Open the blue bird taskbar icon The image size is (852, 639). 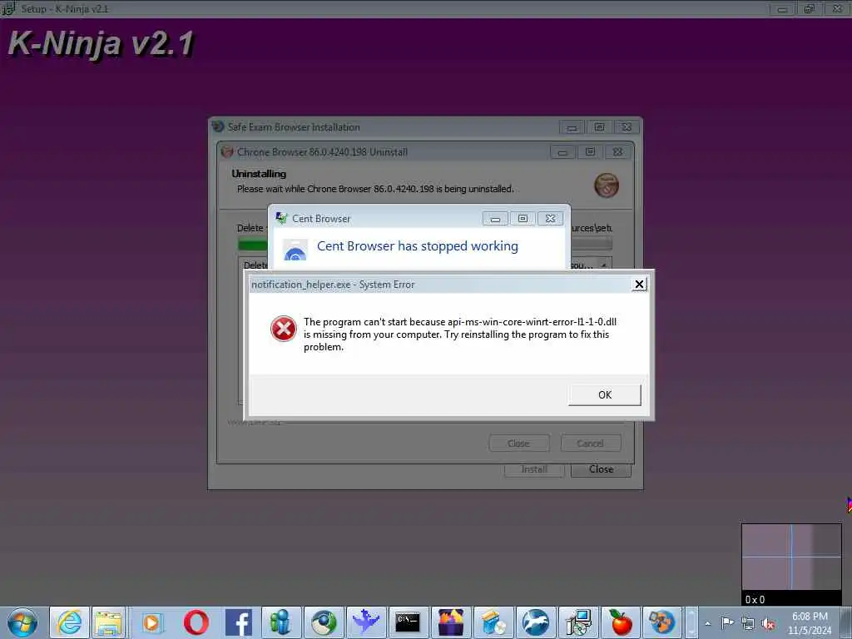pyautogui.click(x=366, y=622)
